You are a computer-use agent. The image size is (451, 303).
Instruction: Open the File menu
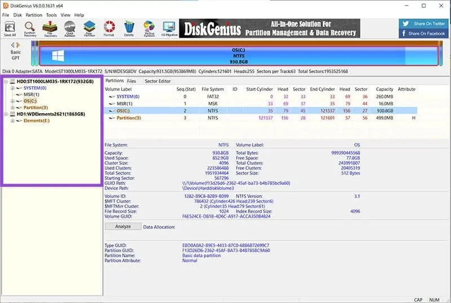pyautogui.click(x=6, y=15)
